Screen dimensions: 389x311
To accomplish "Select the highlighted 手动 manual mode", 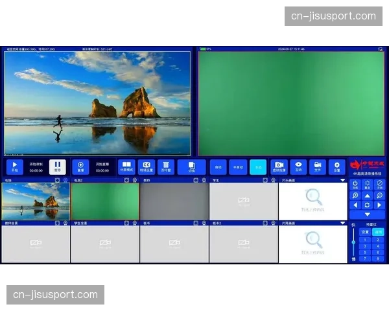I will (x=257, y=167).
